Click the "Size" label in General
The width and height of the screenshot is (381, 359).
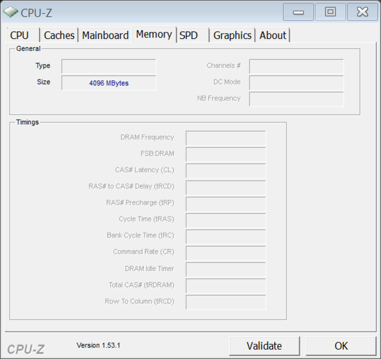pos(44,82)
